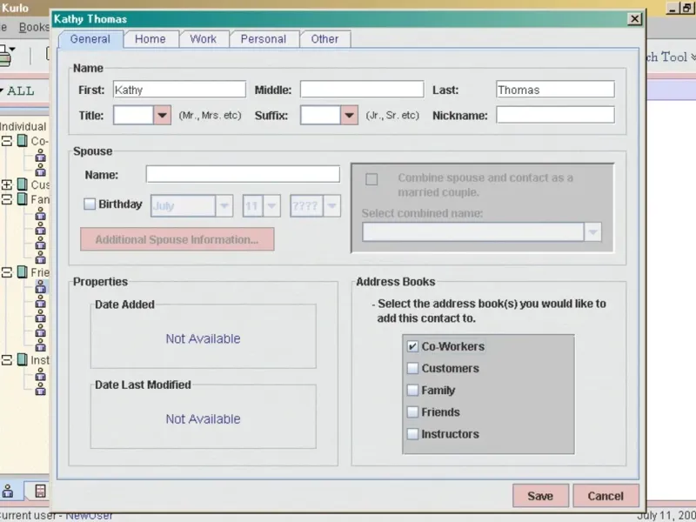Viewport: 696px width, 522px height.
Task: Switch to the Home tab
Action: pyautogui.click(x=151, y=39)
